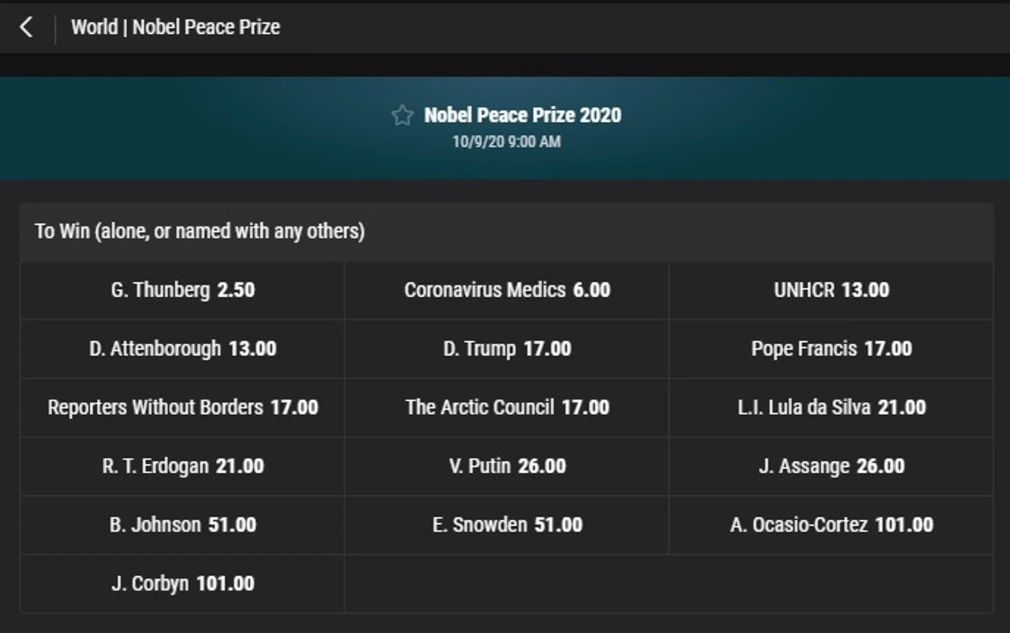Select V. Putin odds 26.00
This screenshot has height=633, width=1010.
click(x=507, y=466)
